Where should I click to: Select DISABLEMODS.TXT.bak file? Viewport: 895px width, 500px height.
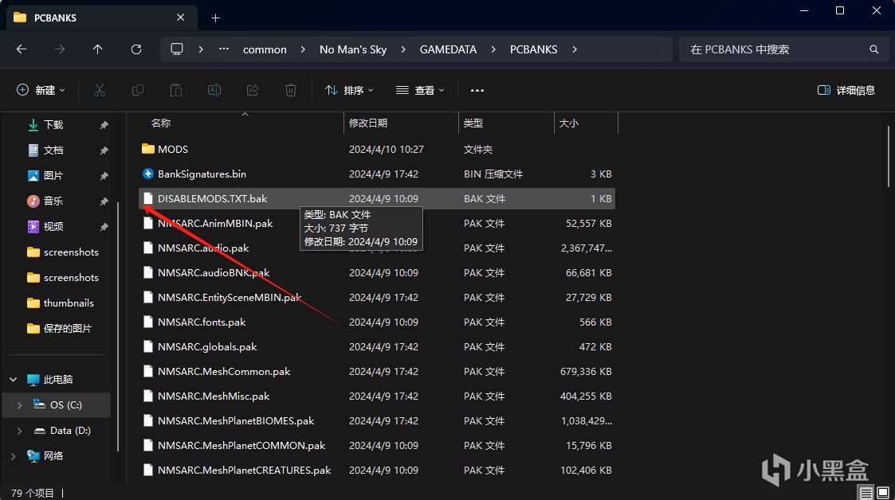377,198
